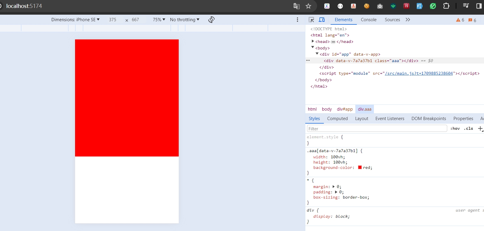
Task: Select the DOCTYPE html line
Action: (x=329, y=29)
